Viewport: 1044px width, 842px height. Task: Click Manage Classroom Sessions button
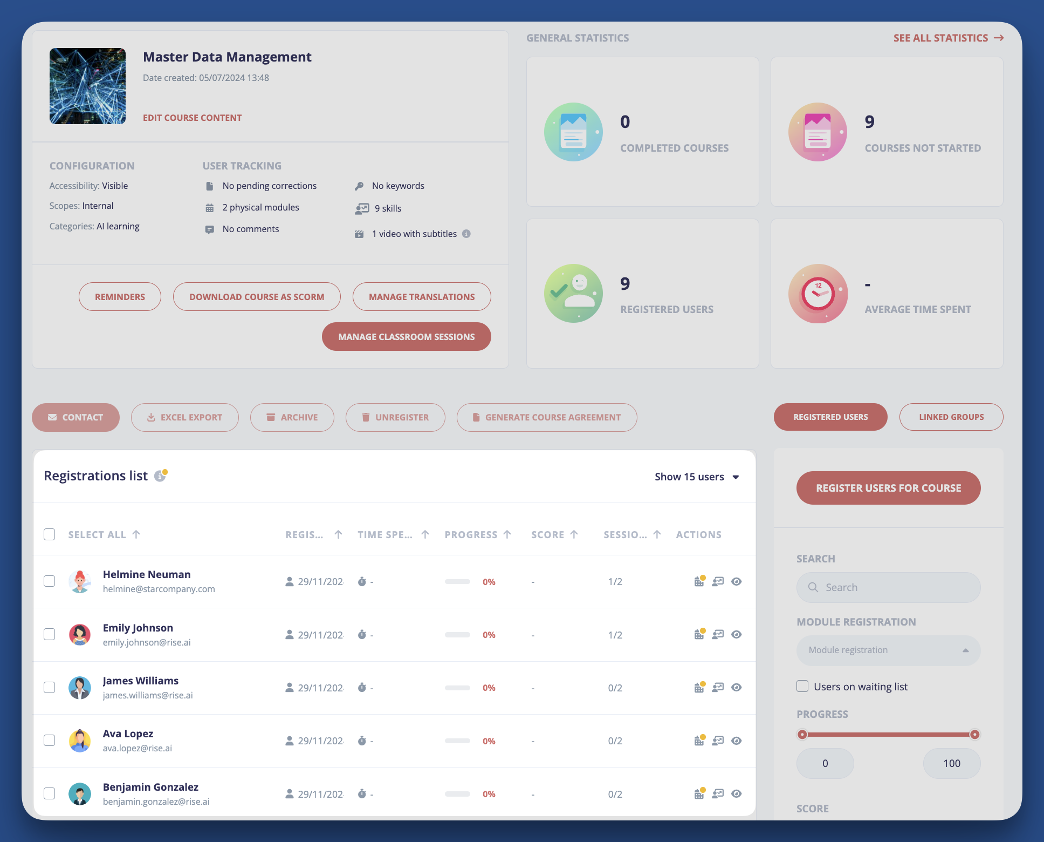click(x=406, y=337)
